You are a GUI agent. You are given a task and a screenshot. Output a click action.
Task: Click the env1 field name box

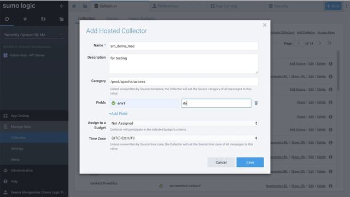[x=144, y=103]
